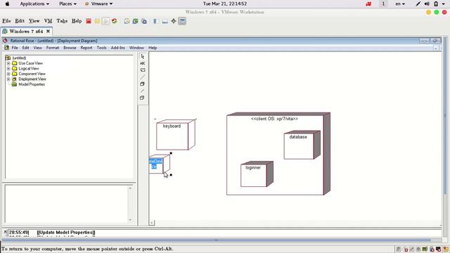Click the VMware full screen icon

[x=174, y=21]
